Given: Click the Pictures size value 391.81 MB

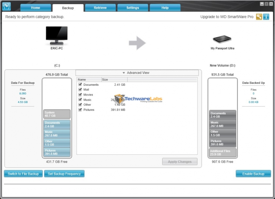Looking at the screenshot, I should (x=118, y=110).
